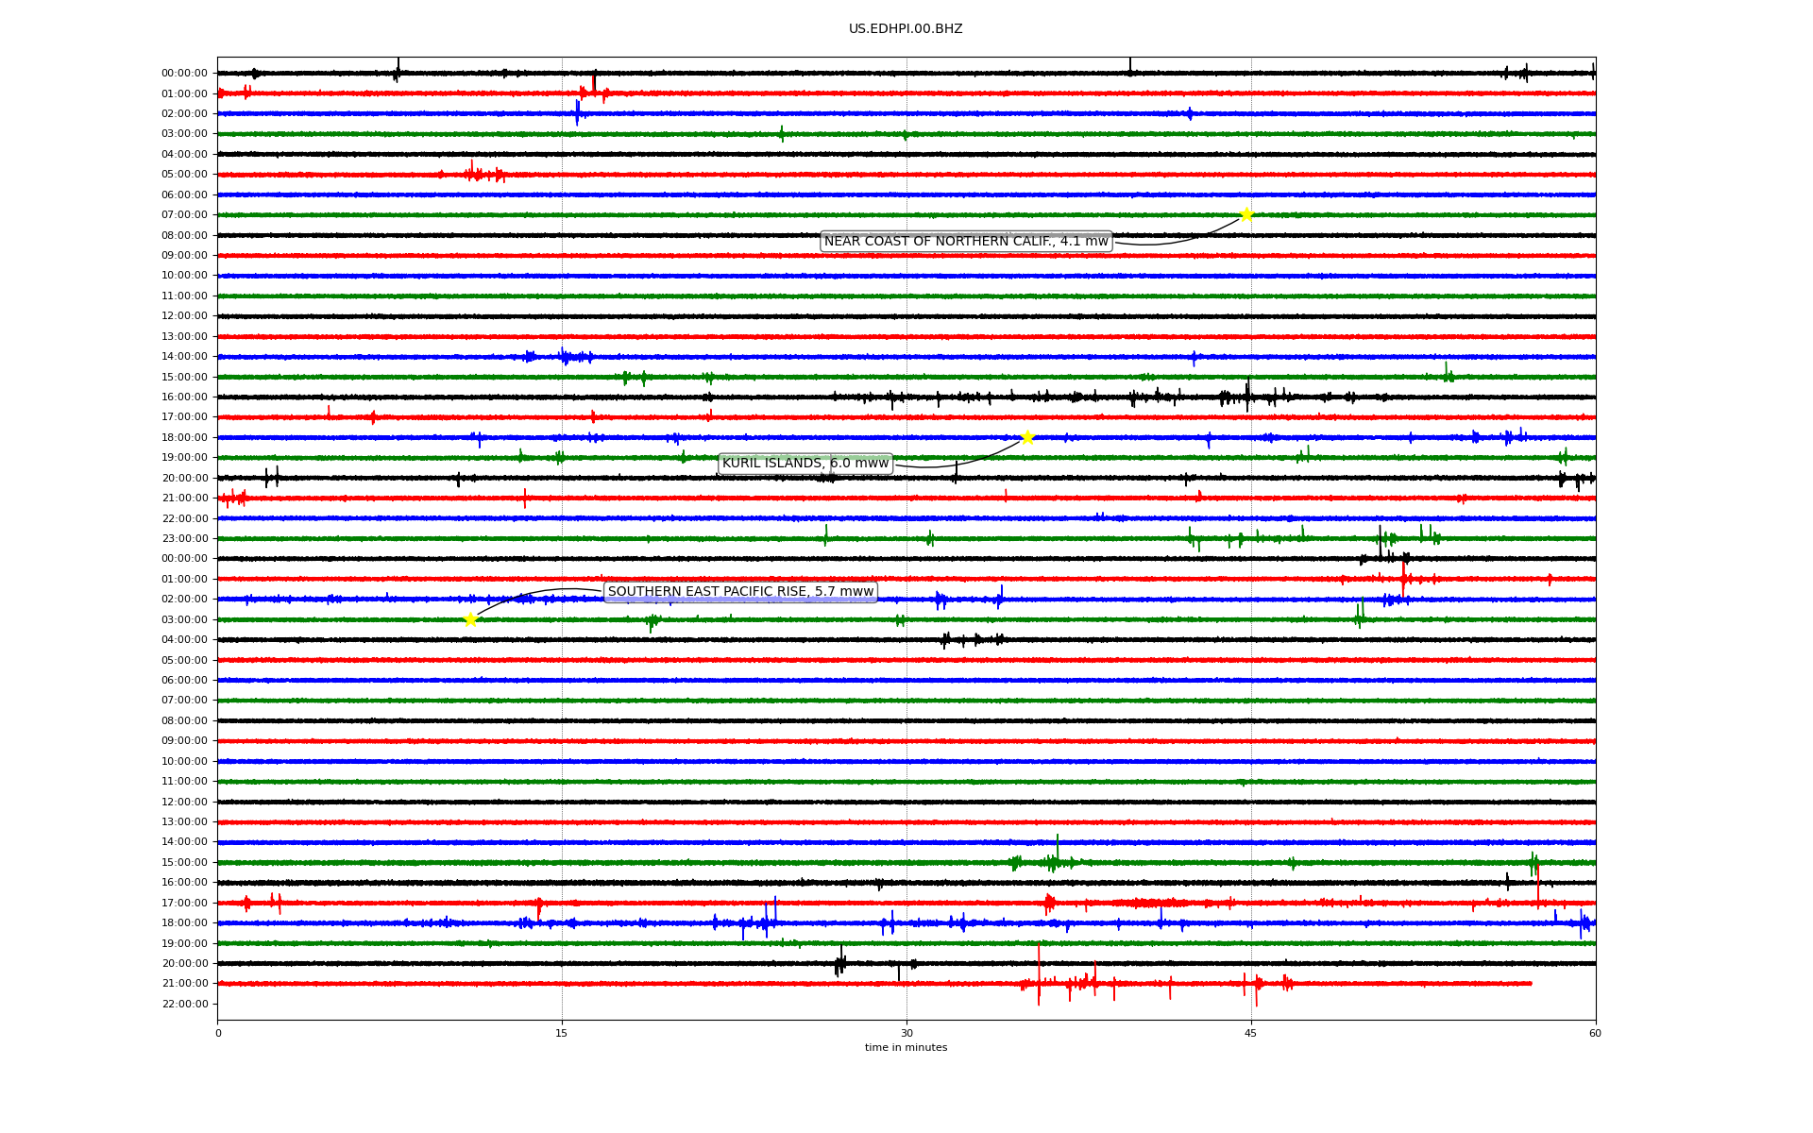Select the Kuril Islands 6.0 mww annotation

[x=805, y=464]
